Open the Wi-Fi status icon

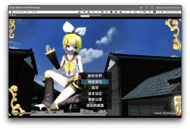coord(150,12)
